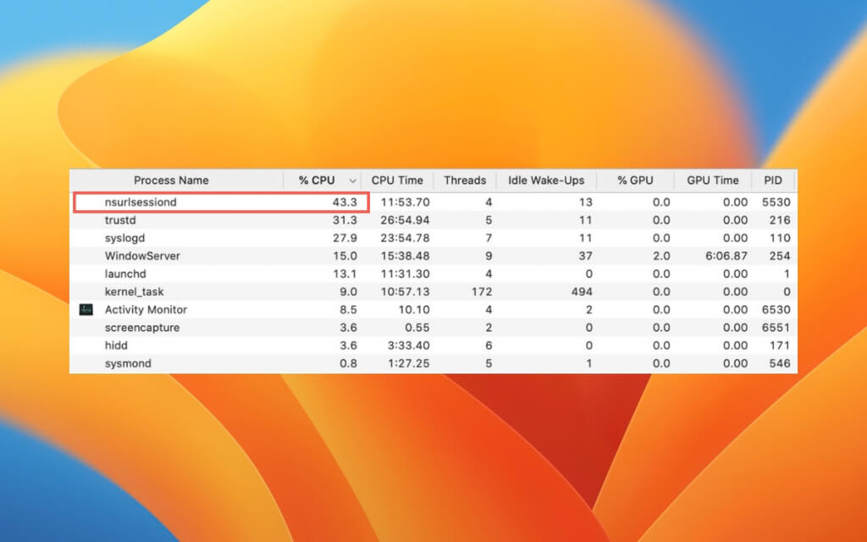Sort by the % GPU column header

(x=635, y=180)
